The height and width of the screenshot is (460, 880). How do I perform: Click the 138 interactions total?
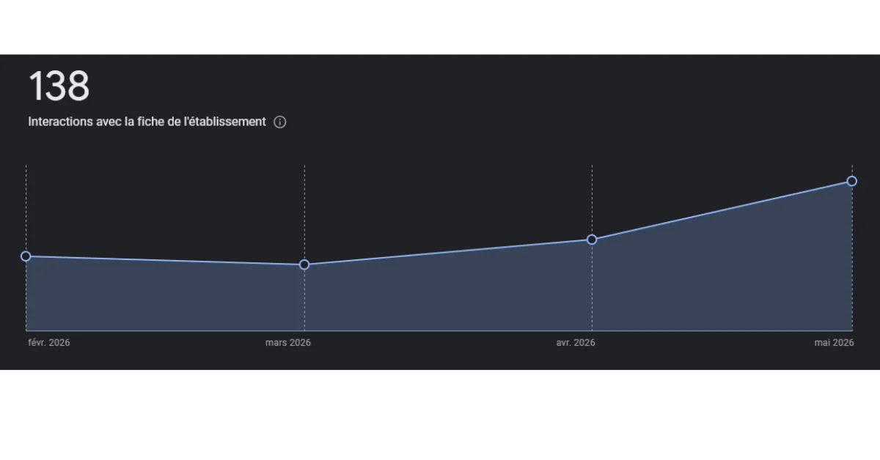[x=59, y=86]
